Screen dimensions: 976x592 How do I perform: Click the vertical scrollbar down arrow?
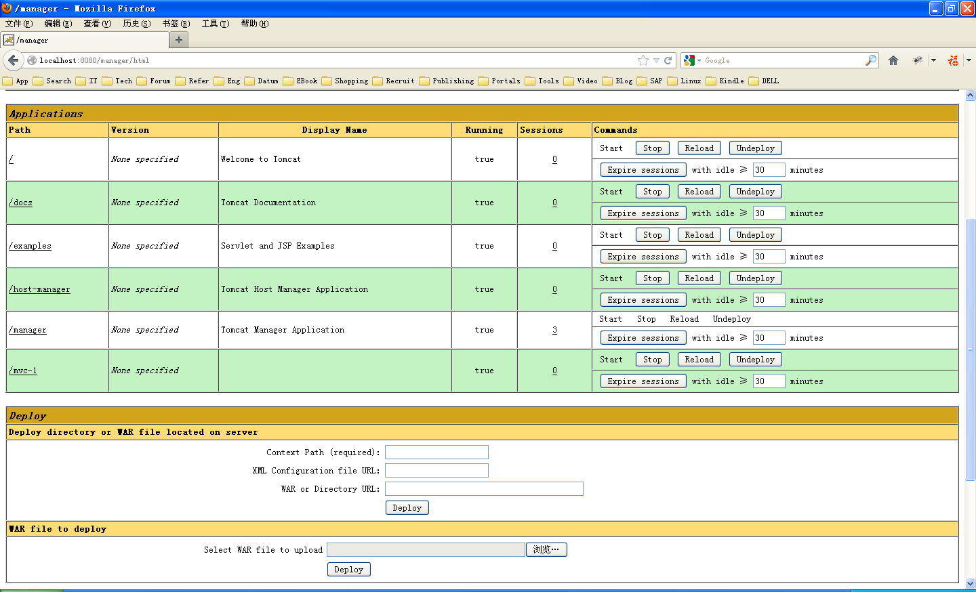point(970,583)
